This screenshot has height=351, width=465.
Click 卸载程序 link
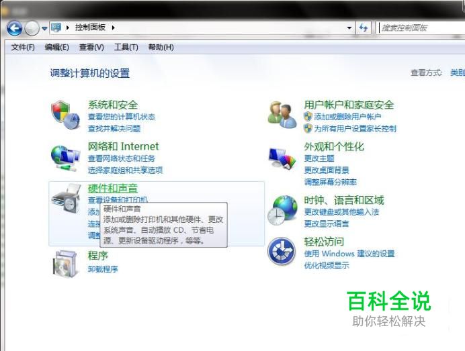[103, 269]
